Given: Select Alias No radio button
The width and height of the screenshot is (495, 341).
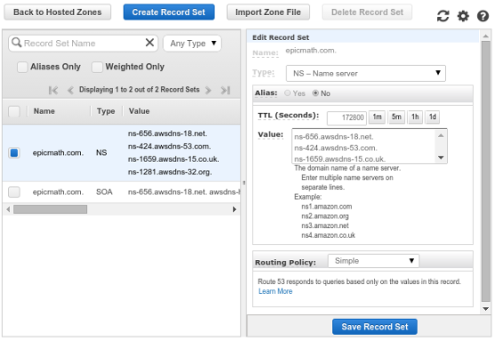Looking at the screenshot, I should coord(315,93).
